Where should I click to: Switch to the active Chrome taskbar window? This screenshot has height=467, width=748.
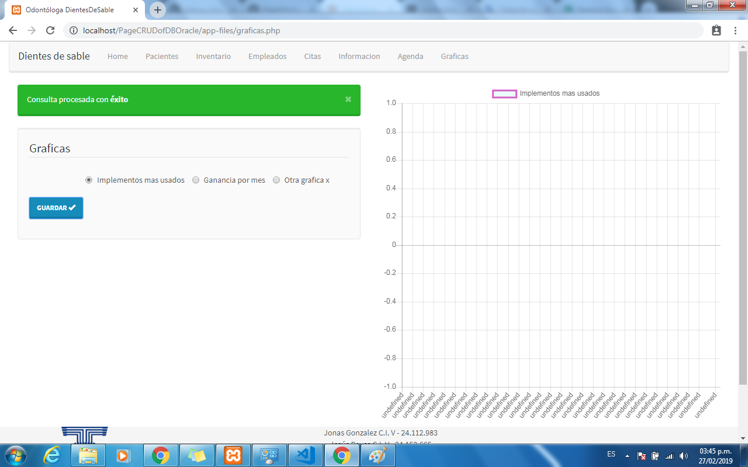342,455
